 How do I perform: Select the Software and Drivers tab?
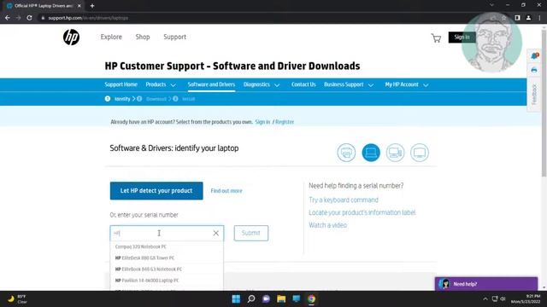[x=211, y=84]
